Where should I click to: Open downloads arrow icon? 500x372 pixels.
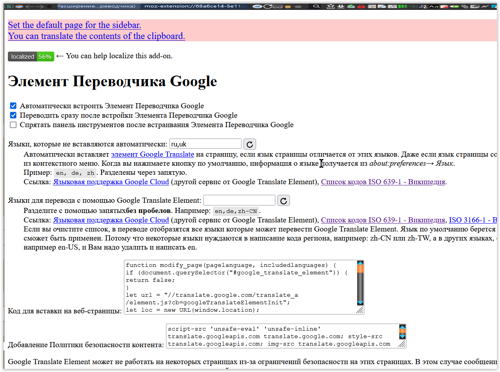point(341,6)
